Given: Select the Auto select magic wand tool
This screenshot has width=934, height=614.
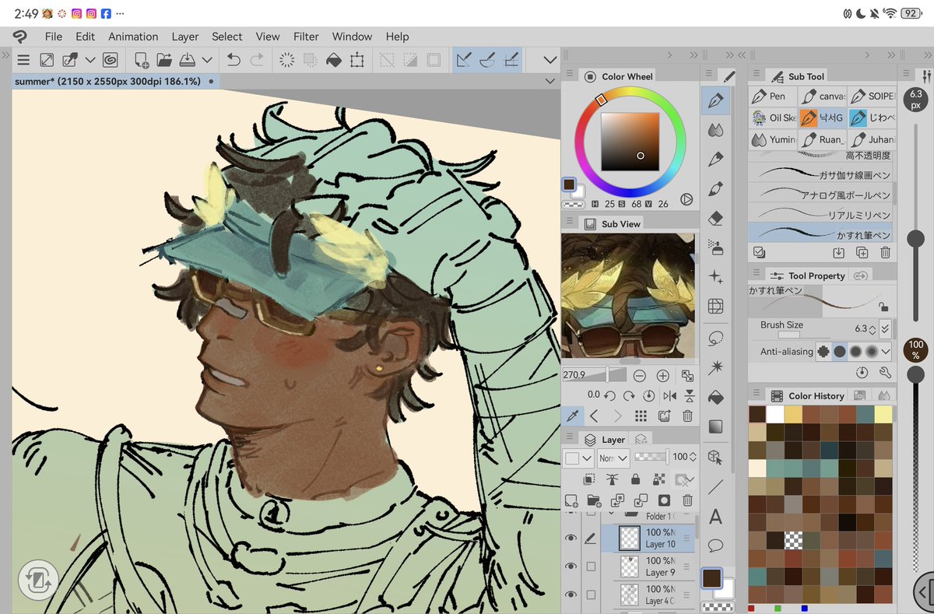Looking at the screenshot, I should [x=715, y=367].
